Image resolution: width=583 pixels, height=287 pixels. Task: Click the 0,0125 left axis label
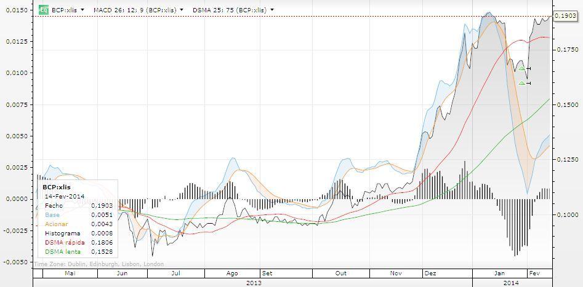click(x=17, y=41)
